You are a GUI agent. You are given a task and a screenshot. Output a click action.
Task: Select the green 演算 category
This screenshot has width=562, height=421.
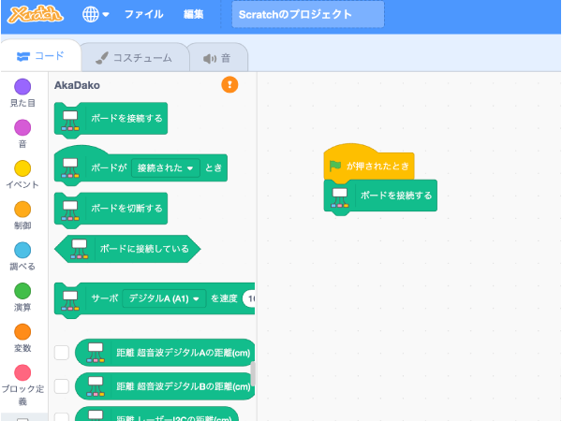[x=22, y=291]
